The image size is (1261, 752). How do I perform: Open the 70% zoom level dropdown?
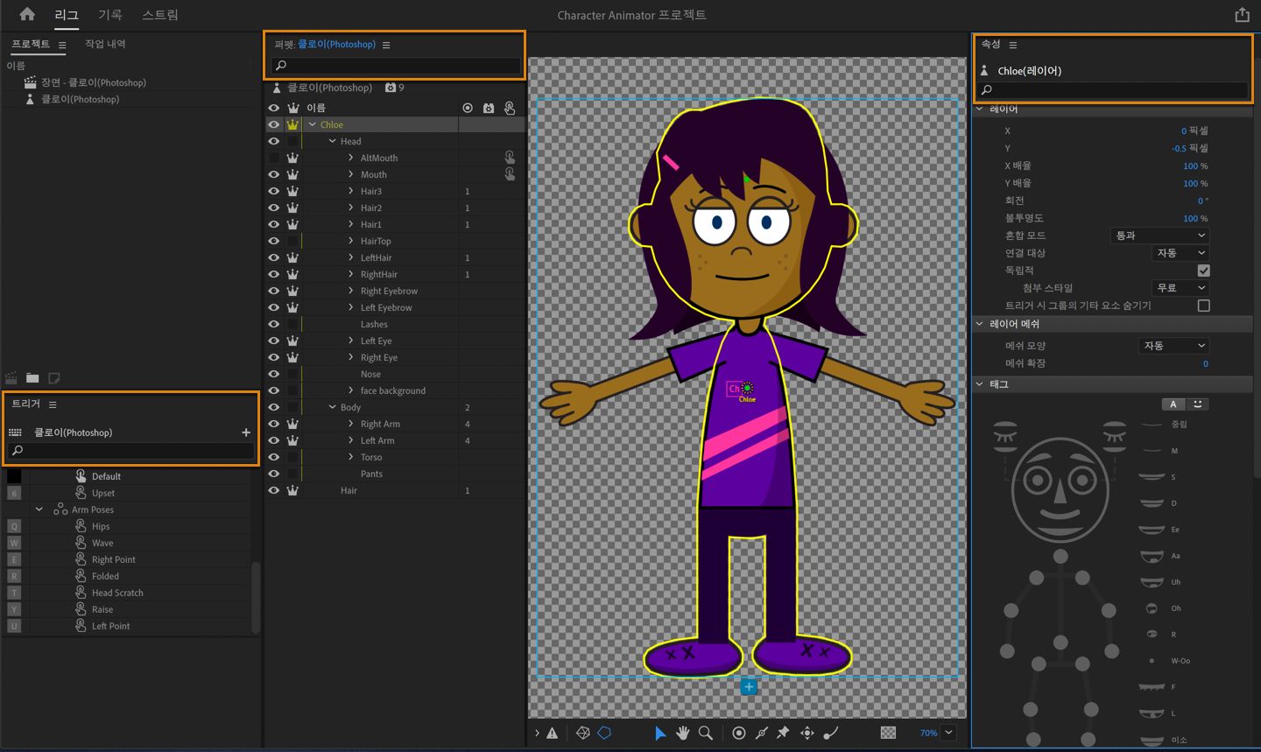(949, 733)
